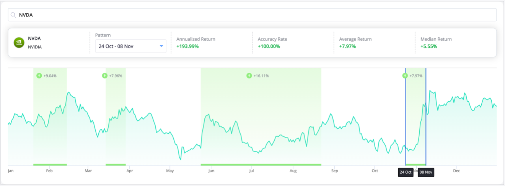Click the up-arrow icon beside +7.96%
505x187 pixels.
pyautogui.click(x=105, y=76)
